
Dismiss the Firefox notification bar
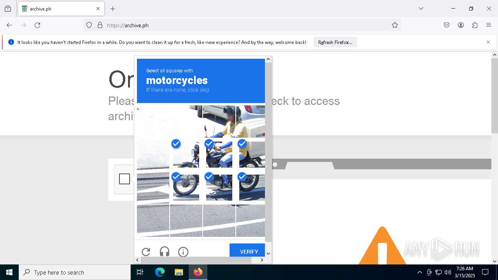click(x=488, y=42)
